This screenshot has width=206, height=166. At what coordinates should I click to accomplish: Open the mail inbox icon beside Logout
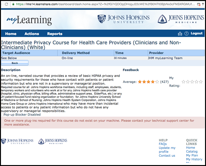pos(180,34)
